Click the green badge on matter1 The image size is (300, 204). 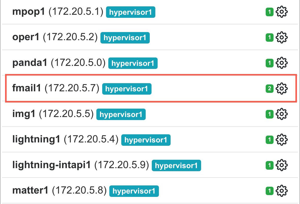(269, 191)
